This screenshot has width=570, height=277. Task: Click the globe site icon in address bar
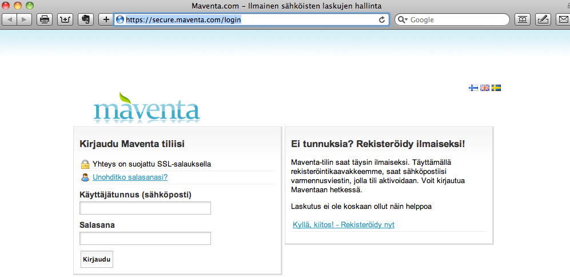click(120, 19)
